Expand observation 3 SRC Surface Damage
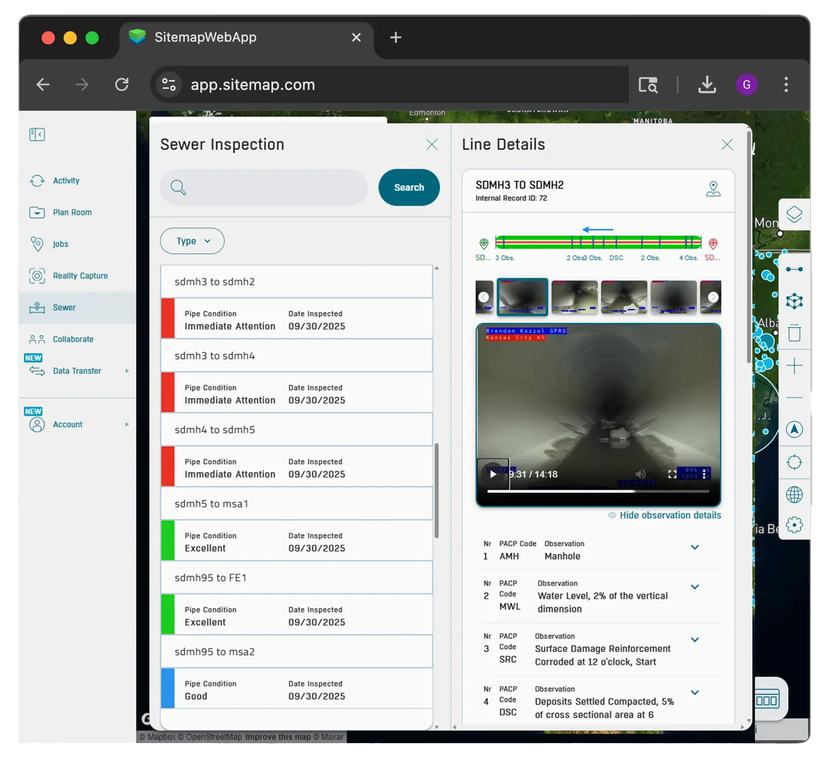 (x=695, y=639)
